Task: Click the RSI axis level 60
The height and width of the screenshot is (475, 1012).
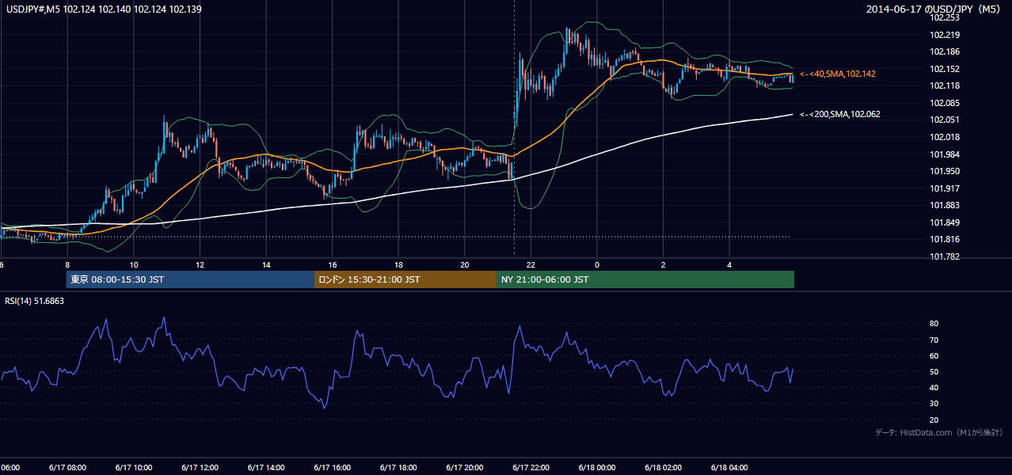Action: 934,355
